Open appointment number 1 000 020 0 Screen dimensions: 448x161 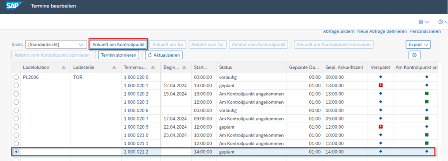tap(136, 77)
